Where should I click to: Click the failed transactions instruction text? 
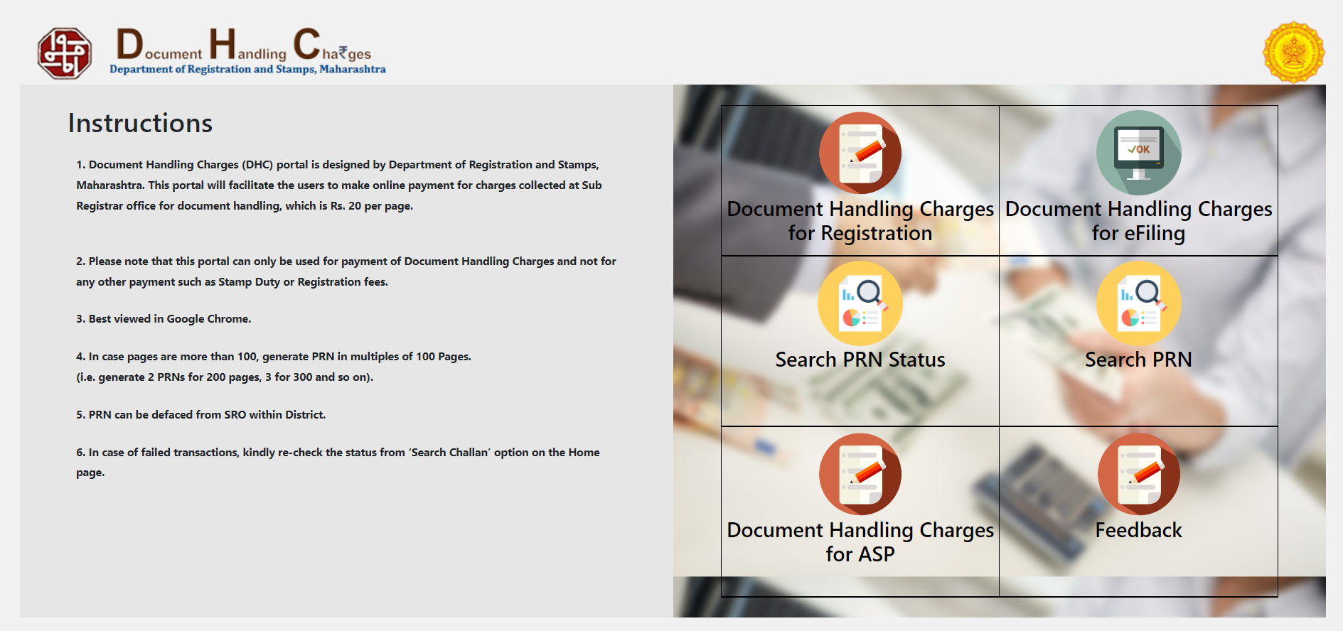[x=338, y=453]
